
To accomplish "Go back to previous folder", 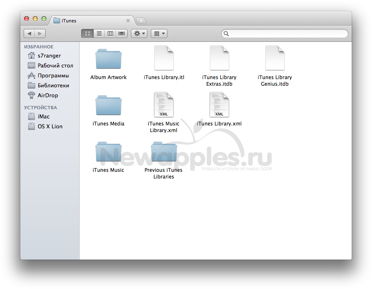I will tap(29, 34).
